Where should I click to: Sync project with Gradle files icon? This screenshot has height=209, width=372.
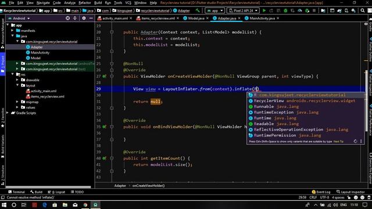339,10
